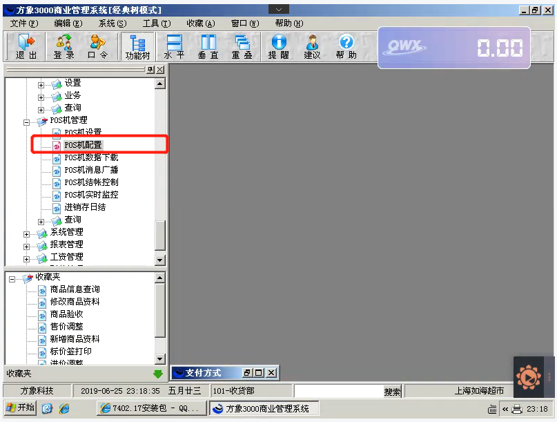Viewport: 557px width, 422px height.
Task: Open 标价签打印 in favorites
Action: click(70, 352)
